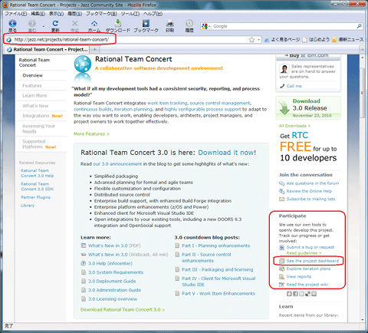Viewport: 368px width, 333px height.
Task: Open the ブックマーク(B) menu
Action: (101, 14)
